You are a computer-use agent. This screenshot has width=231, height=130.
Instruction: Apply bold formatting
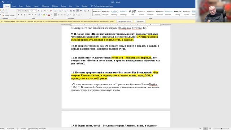[x=18, y=15]
